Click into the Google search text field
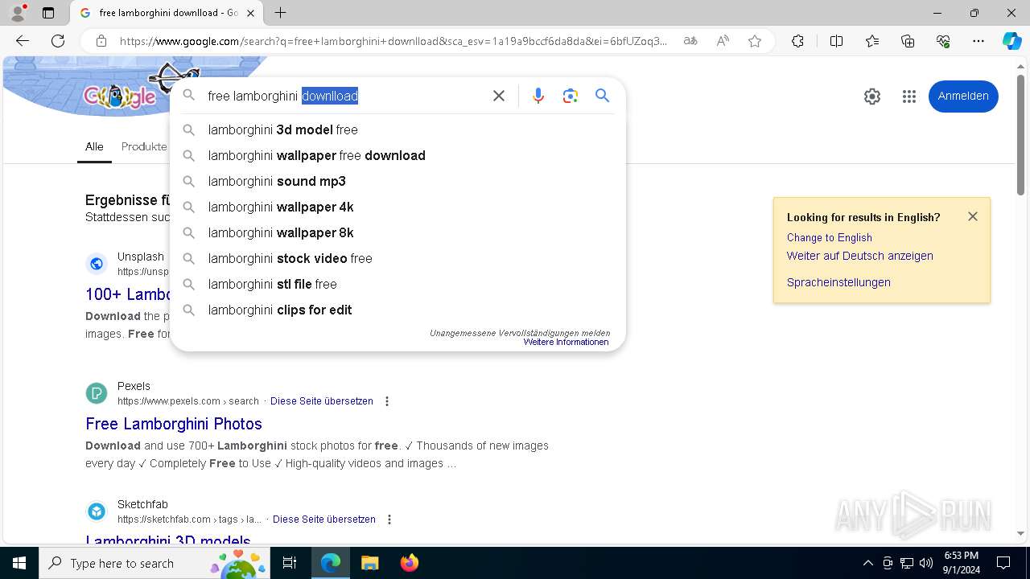This screenshot has width=1030, height=579. pyautogui.click(x=344, y=96)
